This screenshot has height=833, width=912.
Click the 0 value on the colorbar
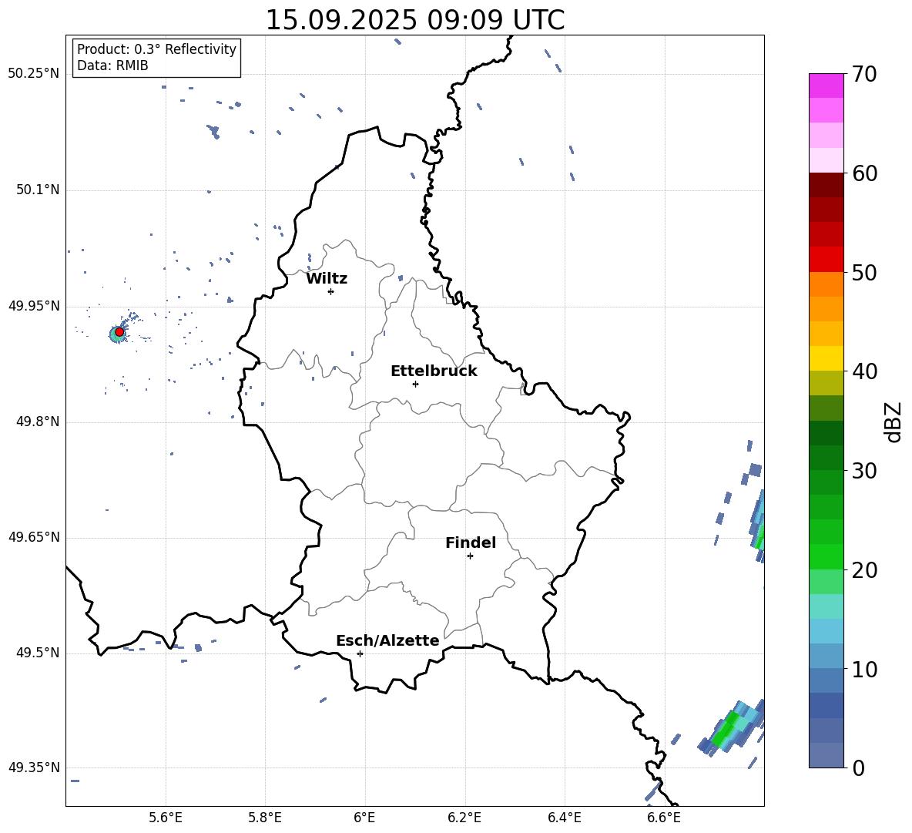[x=858, y=768]
